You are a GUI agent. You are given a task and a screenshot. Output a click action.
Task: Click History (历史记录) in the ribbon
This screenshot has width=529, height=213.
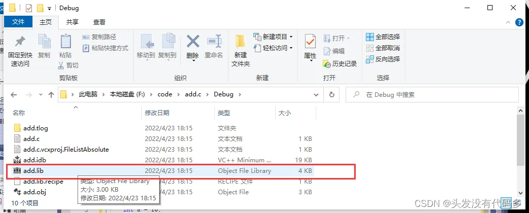click(x=339, y=63)
